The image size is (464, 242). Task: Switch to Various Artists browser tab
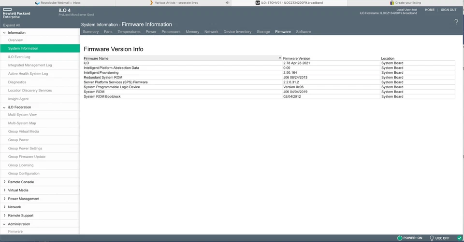tap(174, 3)
